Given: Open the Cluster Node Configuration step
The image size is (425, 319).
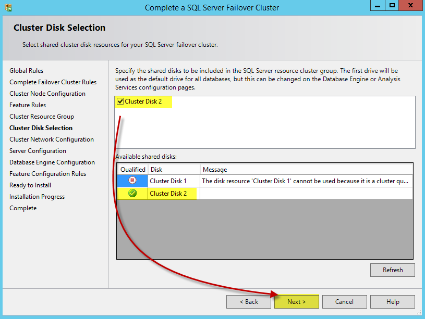Looking at the screenshot, I should [x=47, y=94].
